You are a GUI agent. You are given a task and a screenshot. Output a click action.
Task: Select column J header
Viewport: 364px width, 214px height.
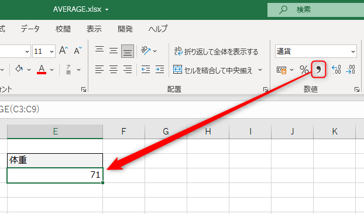coord(292,132)
